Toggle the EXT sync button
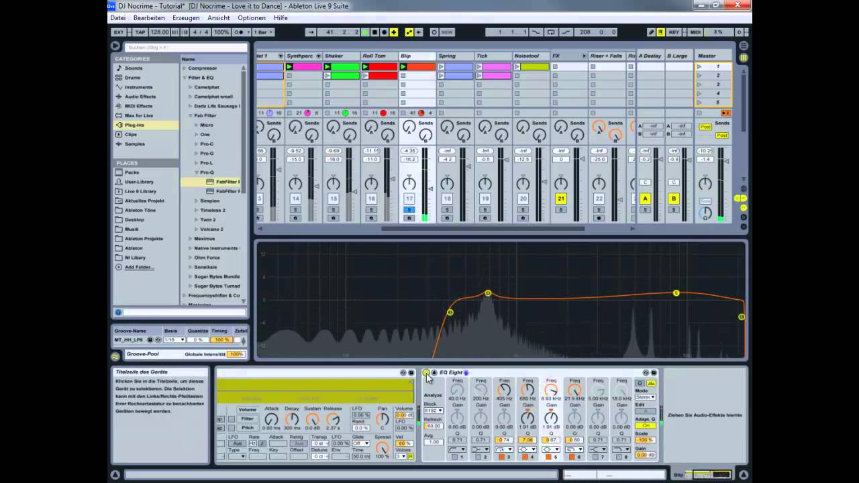 click(x=119, y=32)
